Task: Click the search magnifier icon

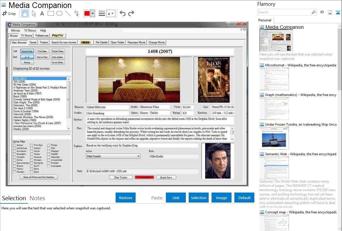Action: [x=313, y=12]
